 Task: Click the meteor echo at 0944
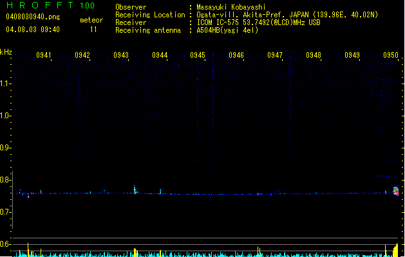click(x=160, y=191)
